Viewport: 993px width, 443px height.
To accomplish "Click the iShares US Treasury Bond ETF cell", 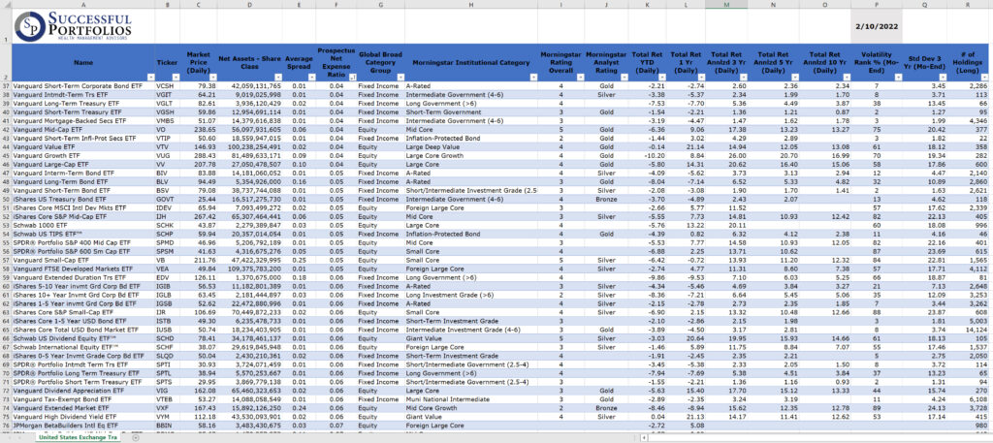I will (x=83, y=199).
